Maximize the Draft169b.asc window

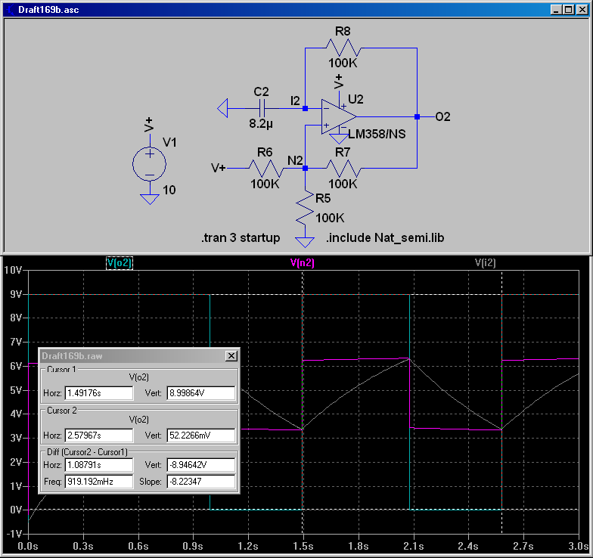coord(569,9)
